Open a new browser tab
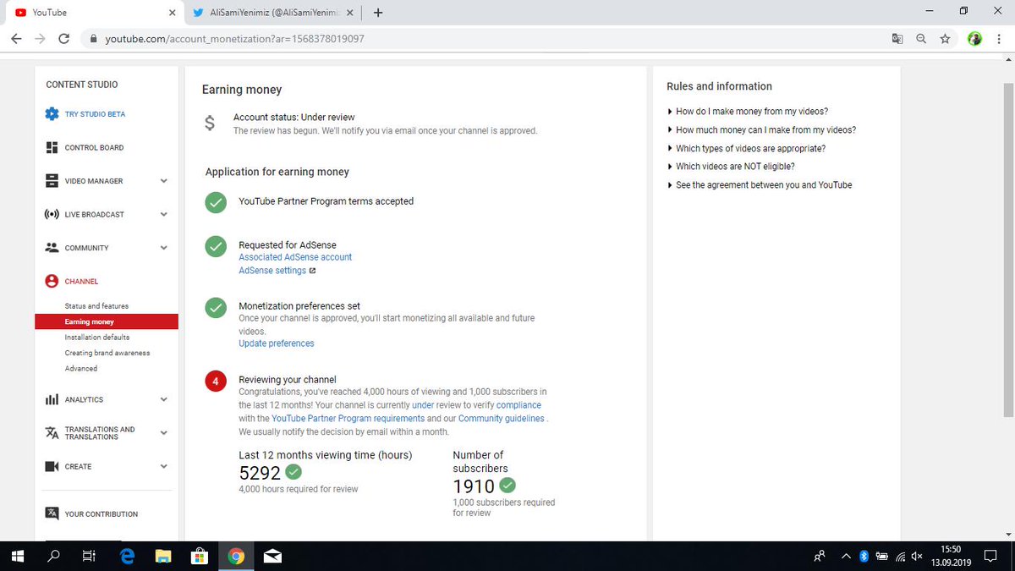This screenshot has width=1015, height=571. pos(377,13)
